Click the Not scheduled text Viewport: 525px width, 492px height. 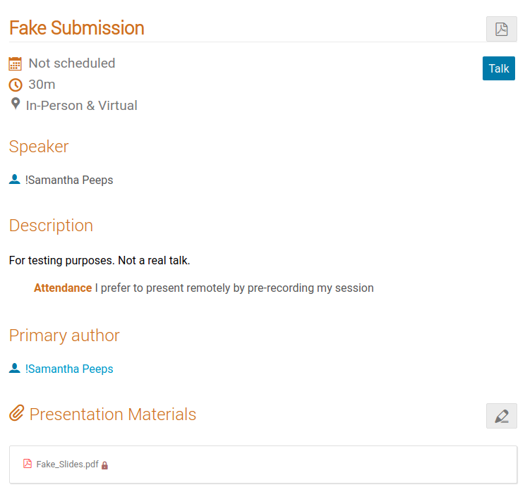[x=72, y=63]
